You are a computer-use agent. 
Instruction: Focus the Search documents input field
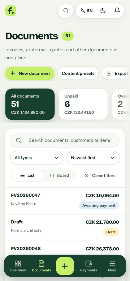coord(65,140)
